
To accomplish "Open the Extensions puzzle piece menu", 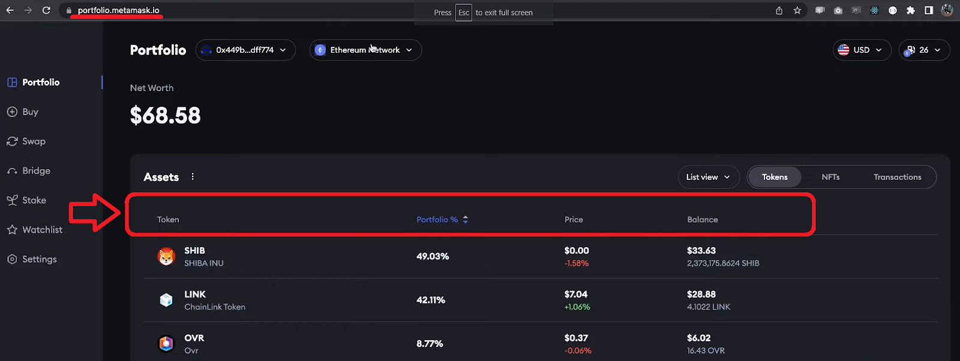I will point(911,10).
